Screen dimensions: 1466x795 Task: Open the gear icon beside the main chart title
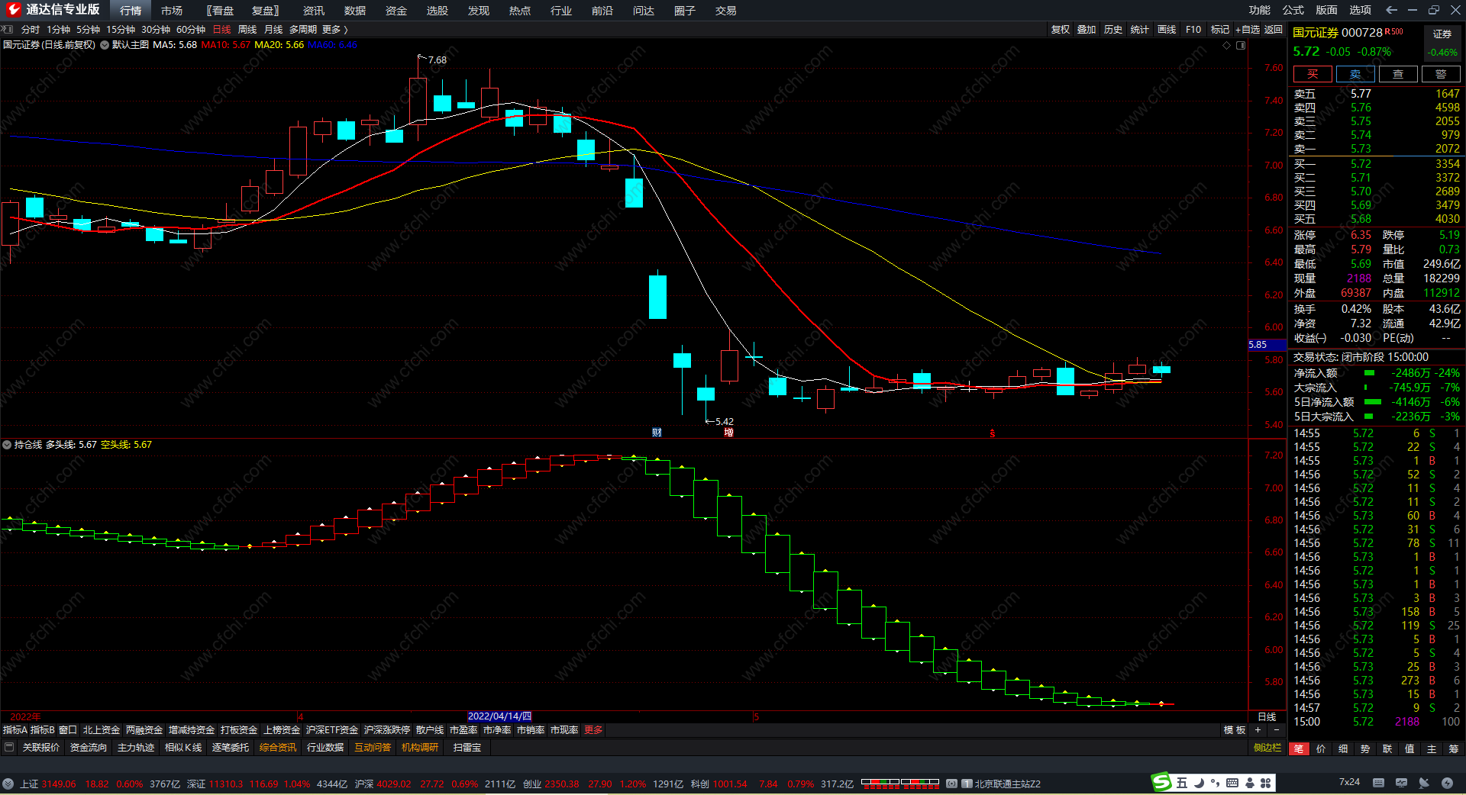105,45
